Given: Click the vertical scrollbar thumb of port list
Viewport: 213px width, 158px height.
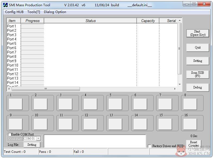Looking at the screenshot, I should tap(180, 49).
